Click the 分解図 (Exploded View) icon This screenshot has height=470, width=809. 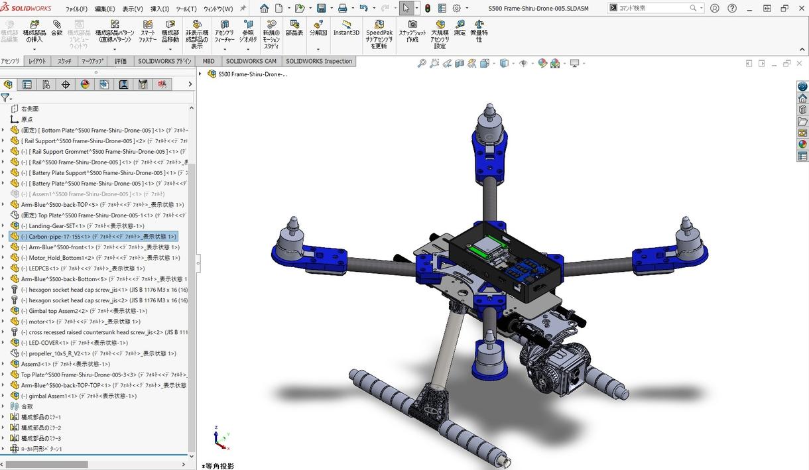pyautogui.click(x=318, y=30)
